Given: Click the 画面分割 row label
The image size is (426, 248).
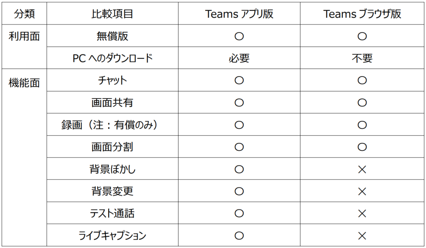Looking at the screenshot, I should click(x=112, y=147).
